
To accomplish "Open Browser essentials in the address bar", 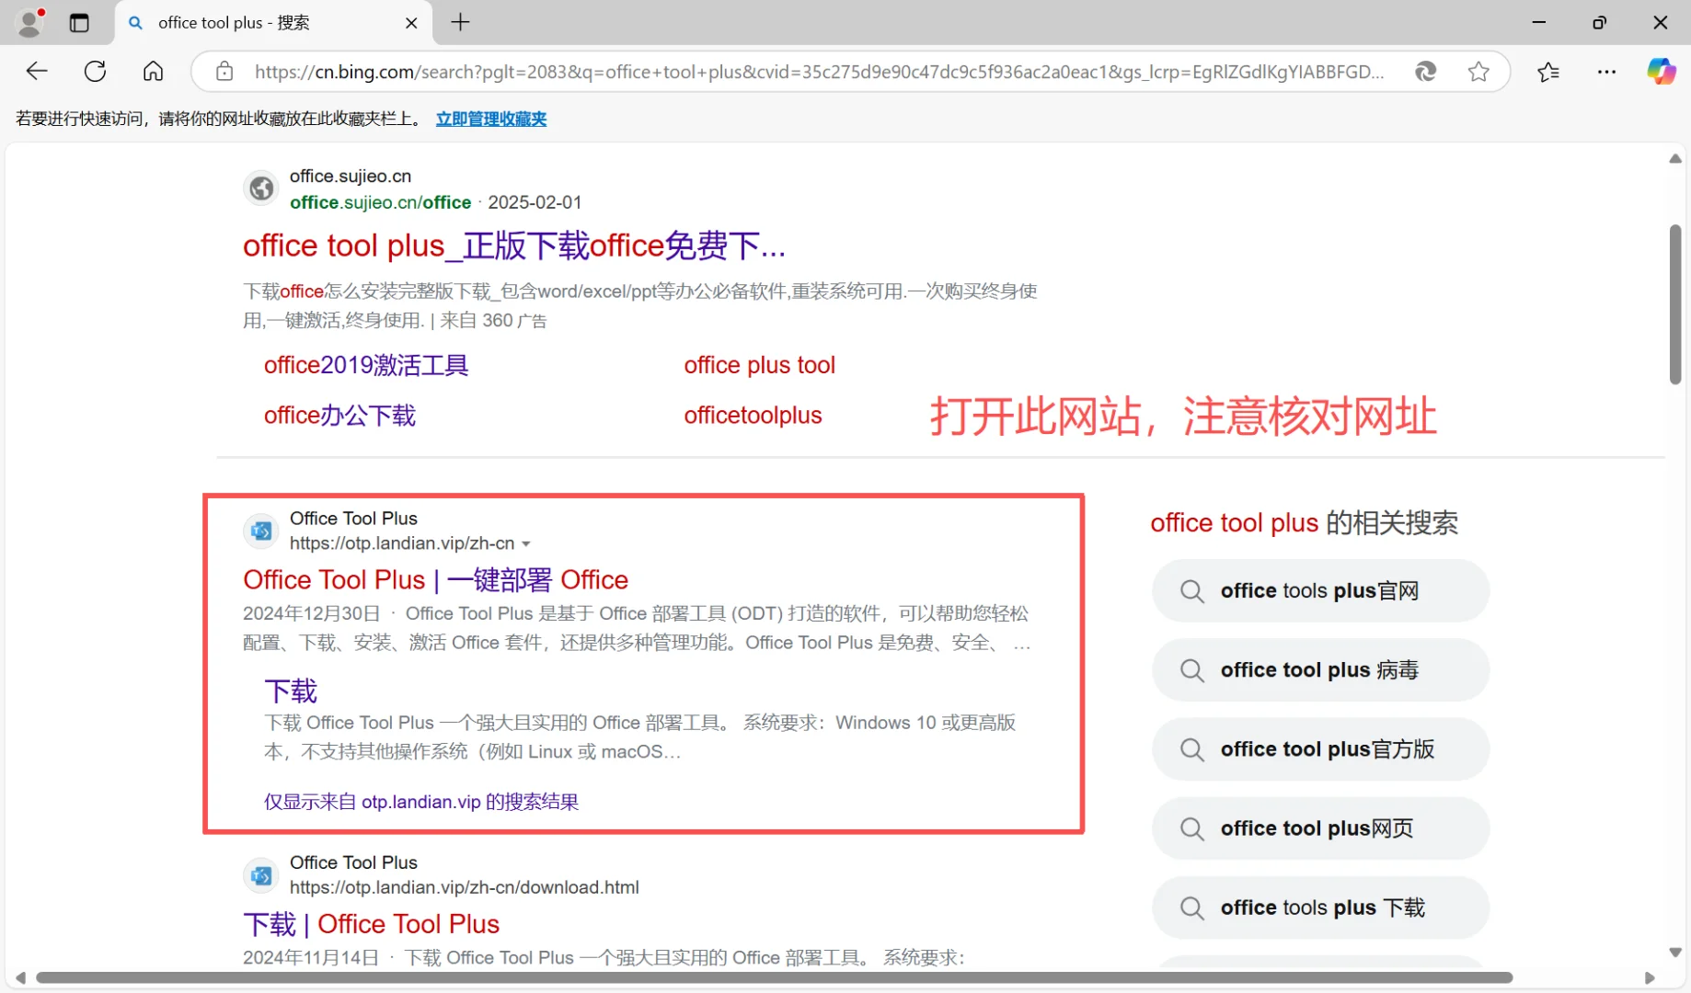I will pyautogui.click(x=1426, y=71).
